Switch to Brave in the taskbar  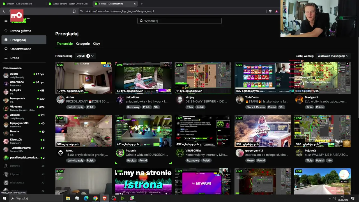[x=104, y=198]
